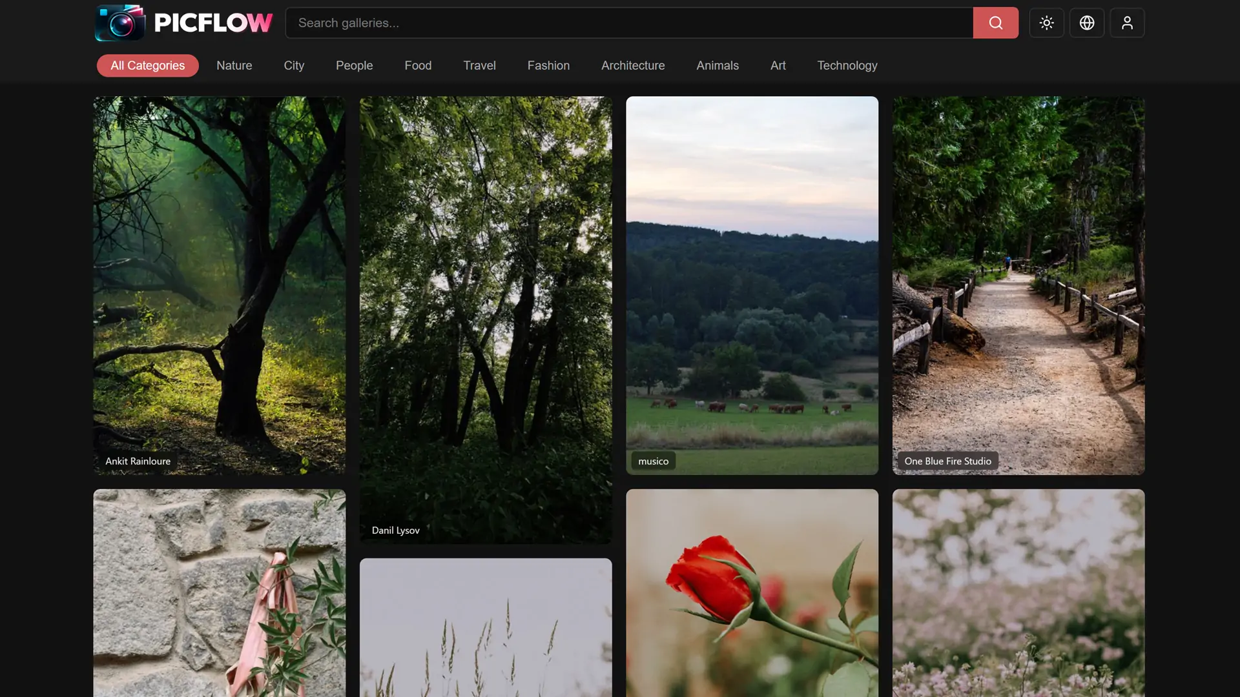Open Ankit Rainloure's forest photo
The width and height of the screenshot is (1240, 697).
(x=219, y=285)
